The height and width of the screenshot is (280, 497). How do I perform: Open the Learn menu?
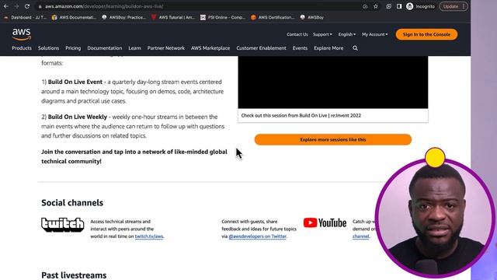coord(134,48)
